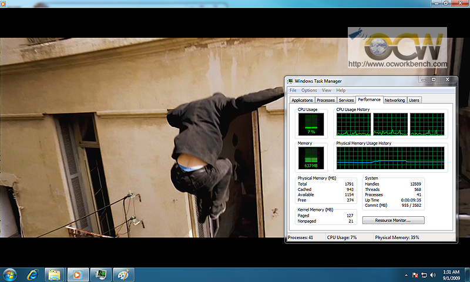The width and height of the screenshot is (470, 282).
Task: Click the Up Time value 0:00:09:35
Action: [x=411, y=200]
